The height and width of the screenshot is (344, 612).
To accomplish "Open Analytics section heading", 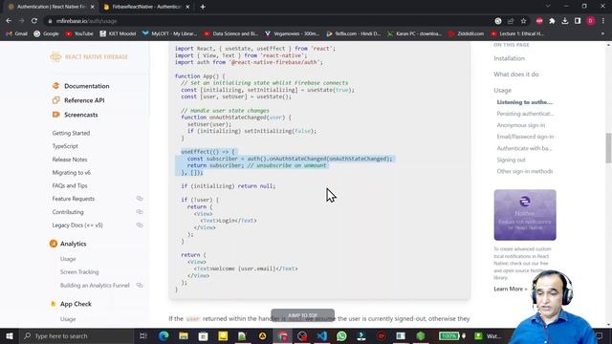I will pyautogui.click(x=73, y=244).
